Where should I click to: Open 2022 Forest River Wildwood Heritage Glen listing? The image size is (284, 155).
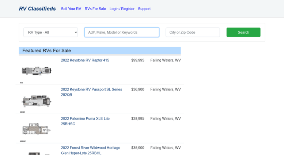(x=91, y=150)
